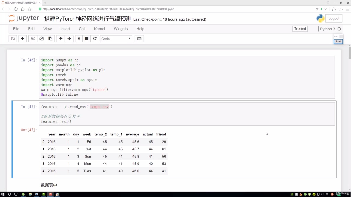The height and width of the screenshot is (197, 351).
Task: Open the cell type dropdown showing Code
Action: point(116,39)
